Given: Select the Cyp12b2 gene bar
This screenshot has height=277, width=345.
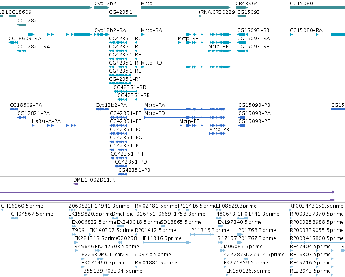Looking at the screenshot, I should click(x=102, y=8).
